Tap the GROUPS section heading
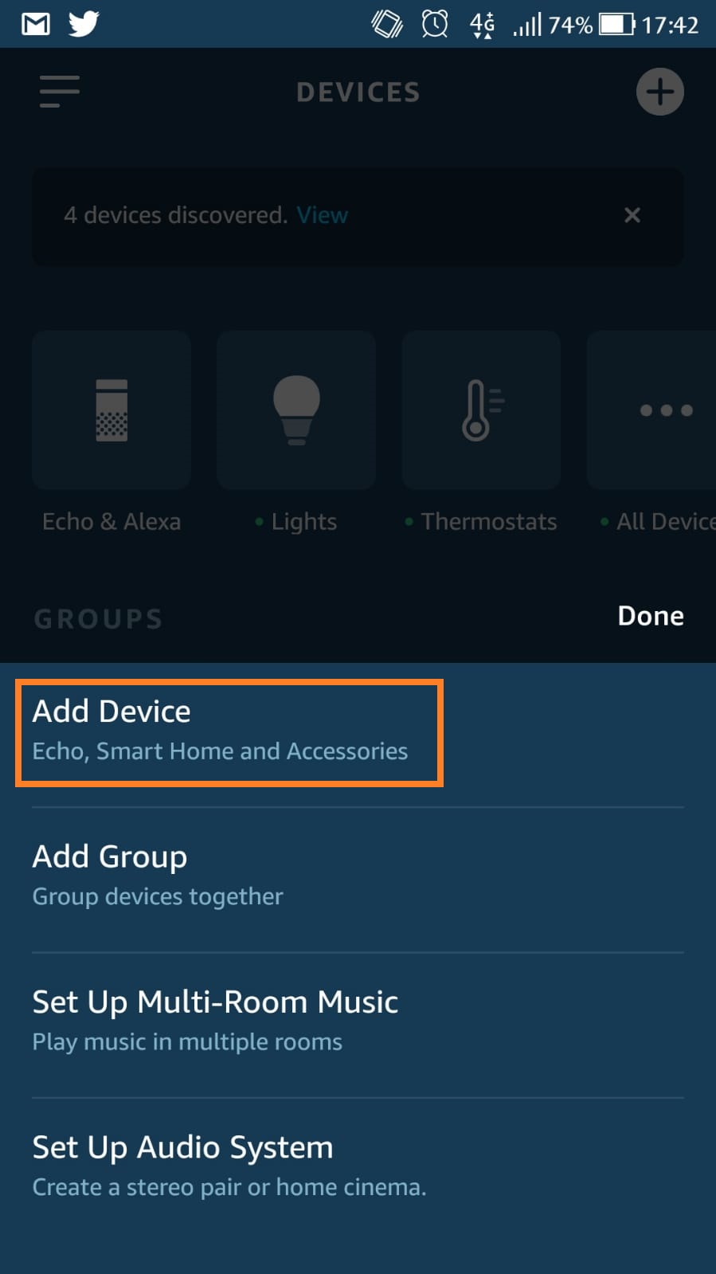716x1274 pixels. (x=99, y=619)
